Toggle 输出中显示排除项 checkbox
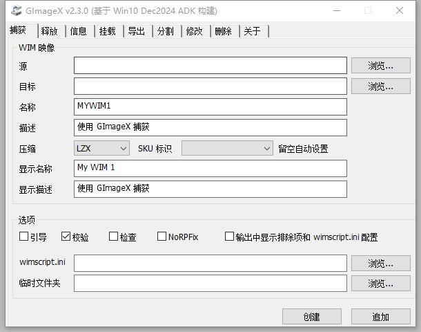The height and width of the screenshot is (332, 421). click(x=230, y=237)
